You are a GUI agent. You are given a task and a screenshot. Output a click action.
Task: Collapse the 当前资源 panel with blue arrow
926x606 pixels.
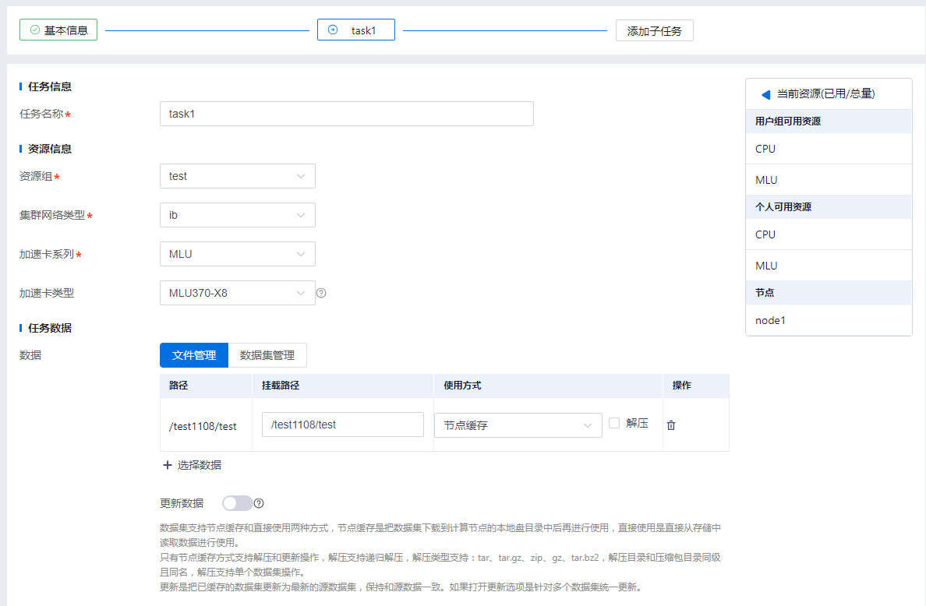coord(765,94)
